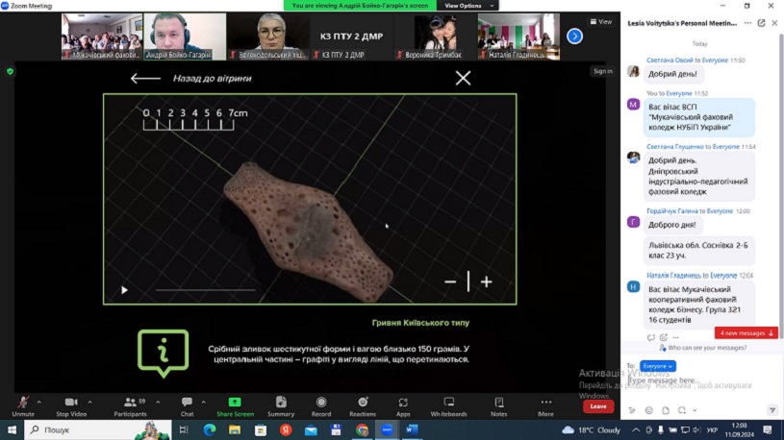The height and width of the screenshot is (440, 784).
Task: Go back via Назад до вітрини arrow
Action: [145, 79]
